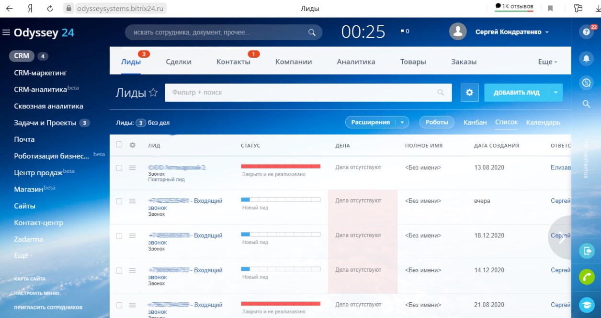Click the Роботы button
Image resolution: width=601 pixels, height=318 pixels.
tap(437, 122)
